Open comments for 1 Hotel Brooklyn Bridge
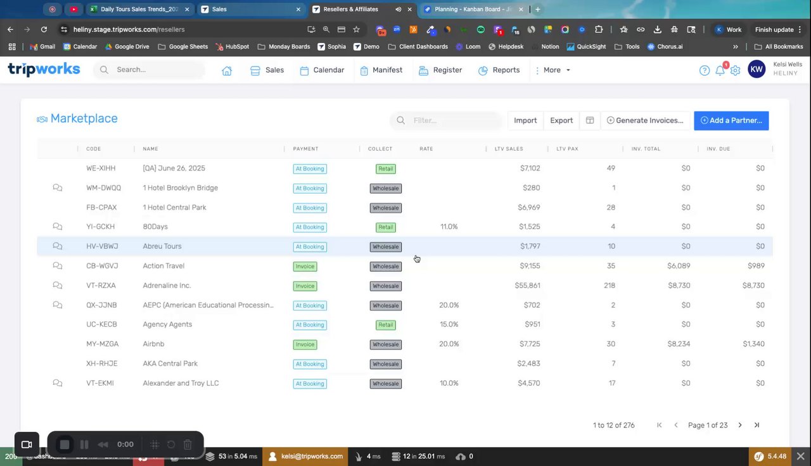This screenshot has width=811, height=466. pos(58,188)
